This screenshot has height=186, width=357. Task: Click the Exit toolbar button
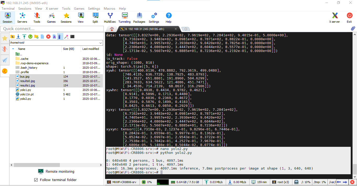(349, 18)
